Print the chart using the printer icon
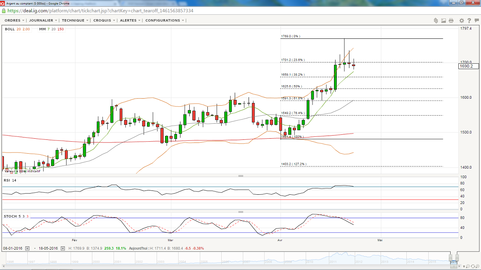The width and height of the screenshot is (481, 270). (451, 21)
